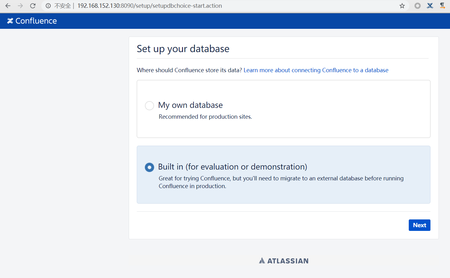Click the browser back arrow
Image resolution: width=450 pixels, height=278 pixels.
[8, 6]
